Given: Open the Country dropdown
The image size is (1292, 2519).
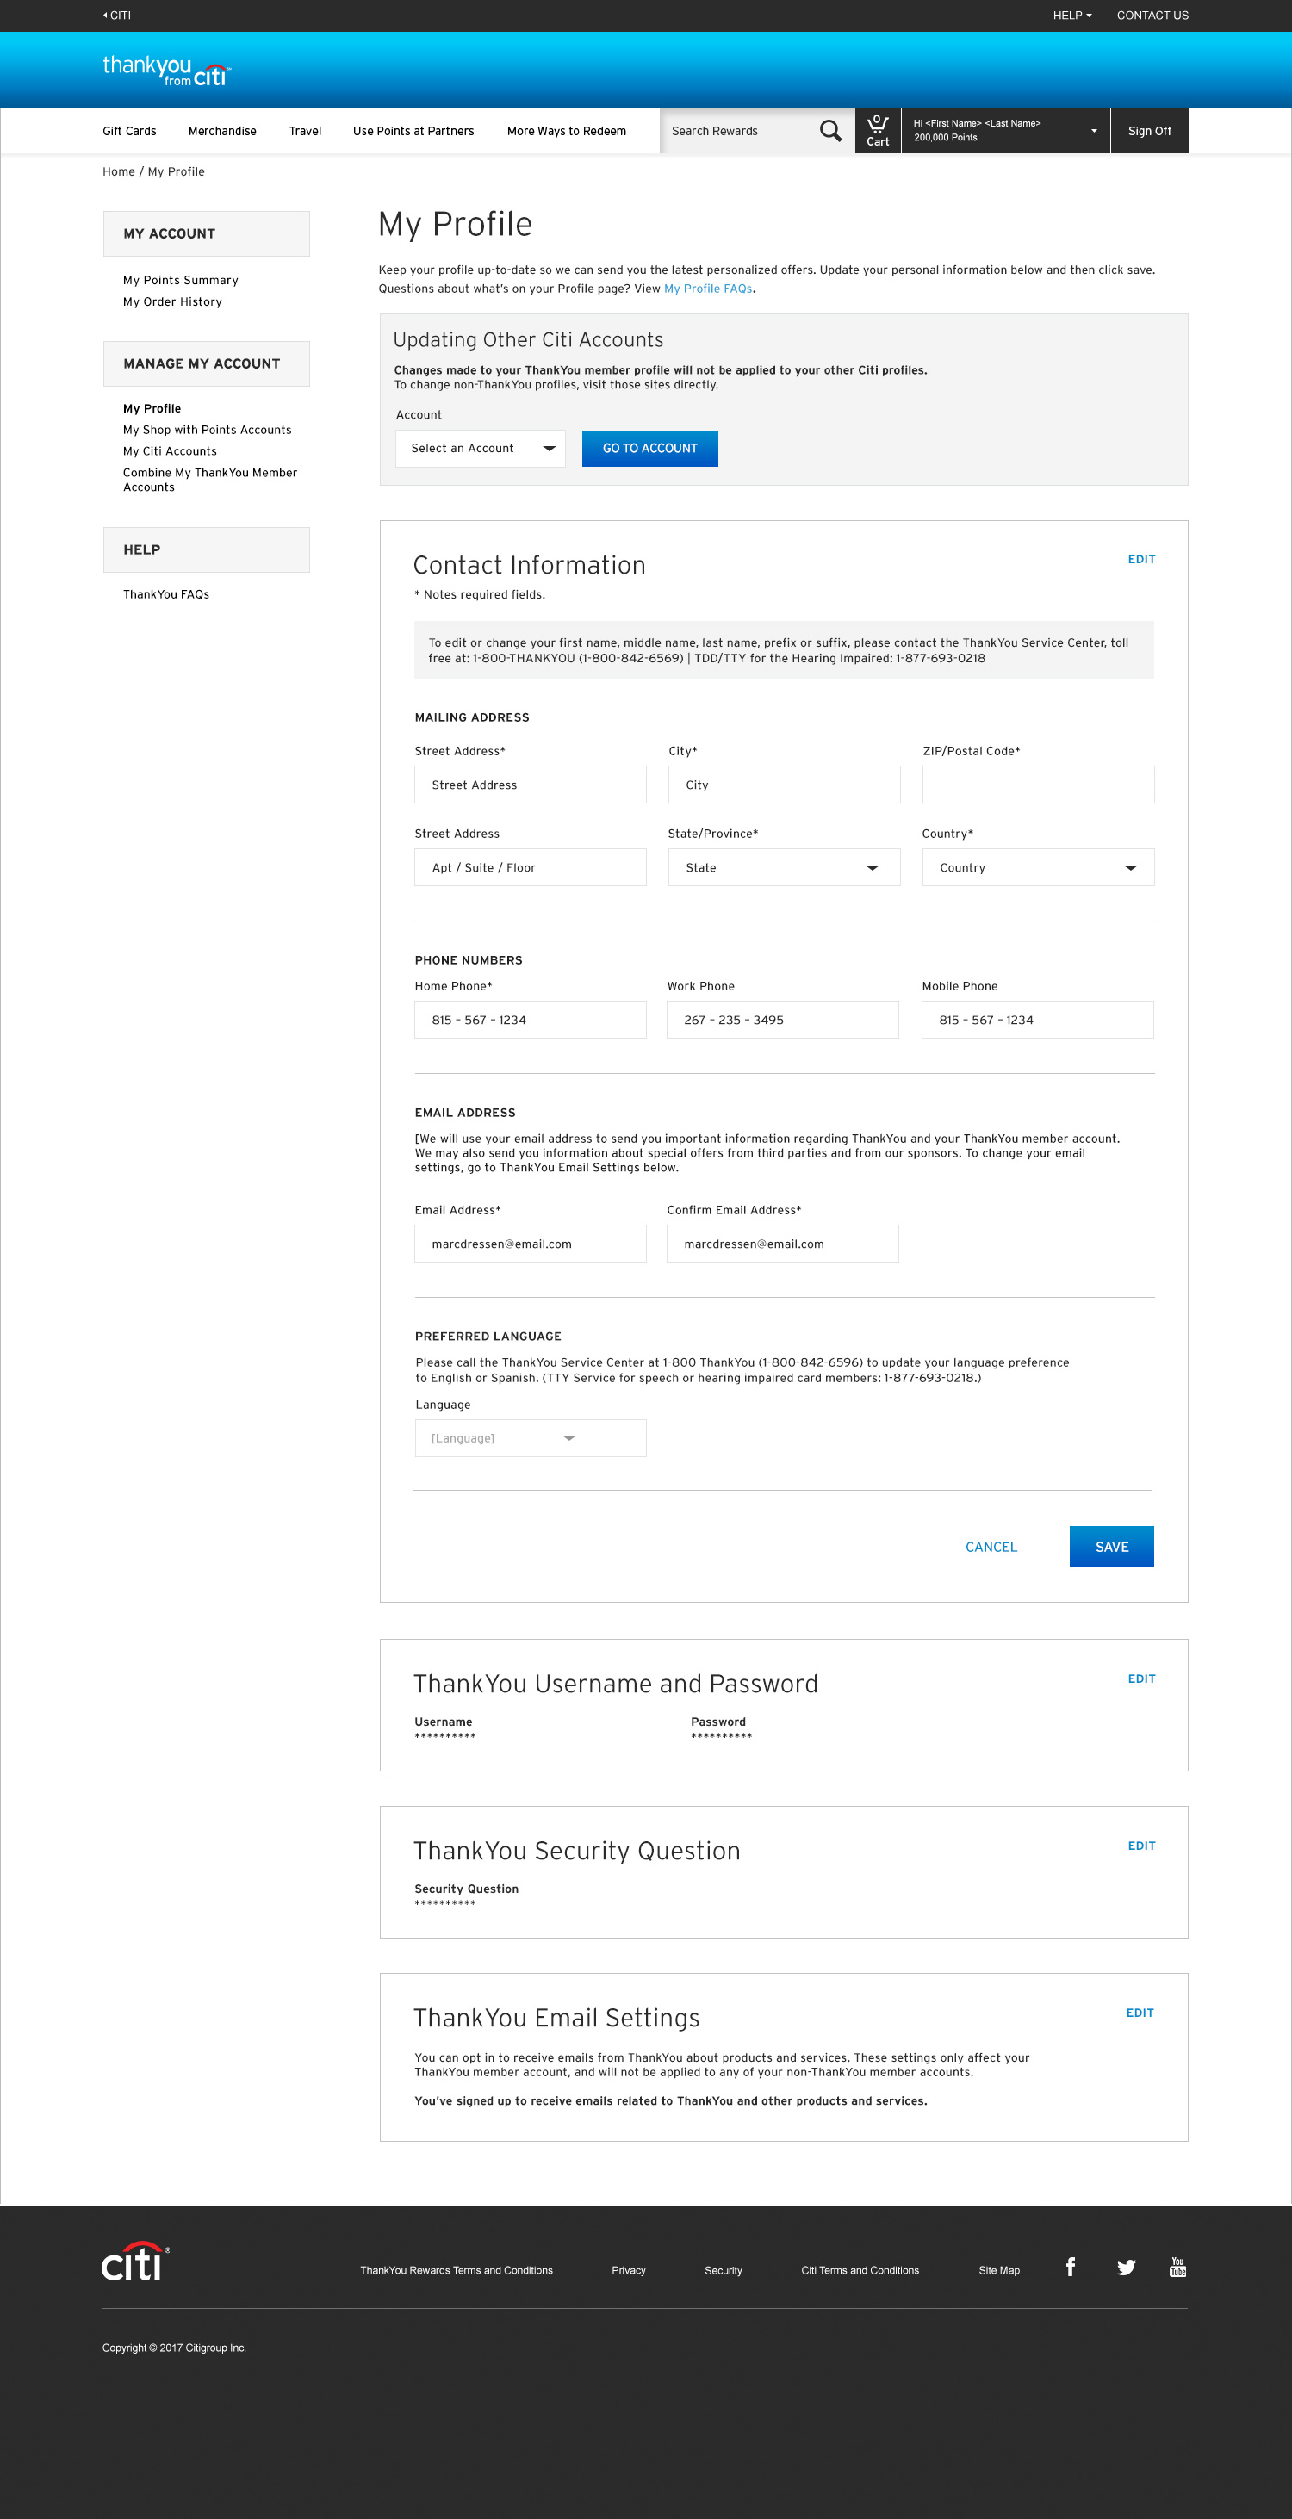Looking at the screenshot, I should pyautogui.click(x=1038, y=867).
